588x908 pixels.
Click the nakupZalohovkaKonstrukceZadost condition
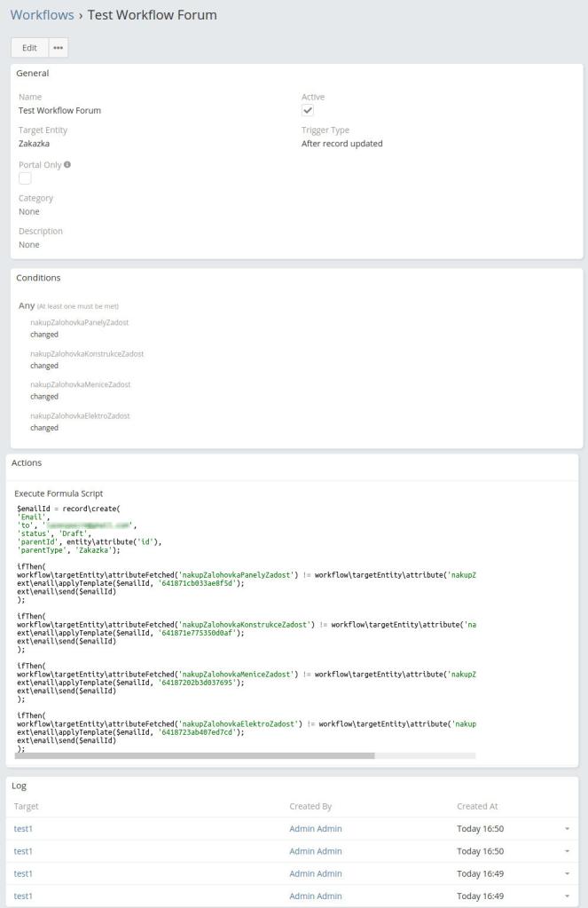coord(87,354)
